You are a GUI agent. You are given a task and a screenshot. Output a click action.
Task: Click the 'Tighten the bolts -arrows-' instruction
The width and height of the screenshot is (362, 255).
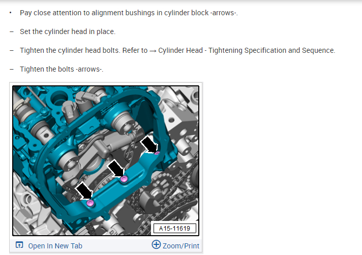click(62, 69)
